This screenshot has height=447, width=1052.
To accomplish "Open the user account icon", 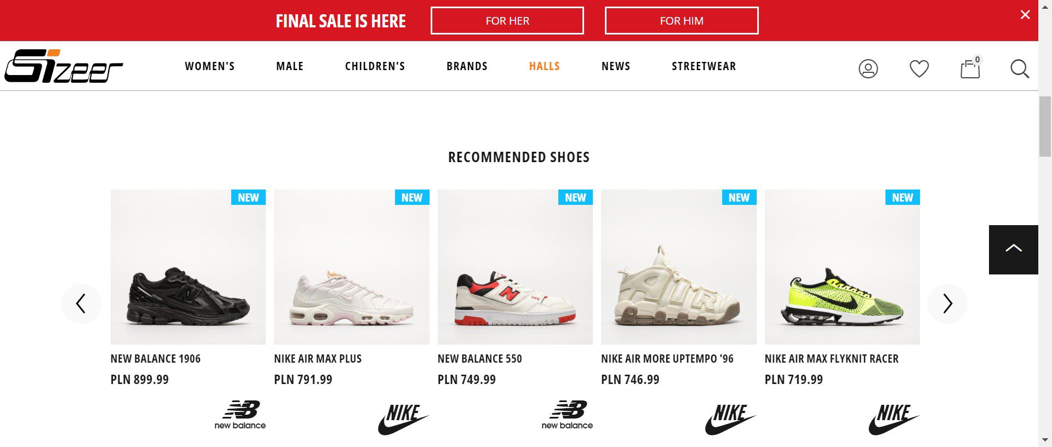I will tap(868, 68).
